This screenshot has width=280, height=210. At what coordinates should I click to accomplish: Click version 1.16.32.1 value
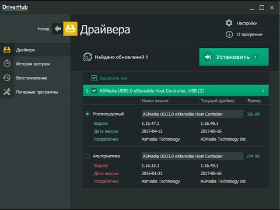(150, 166)
